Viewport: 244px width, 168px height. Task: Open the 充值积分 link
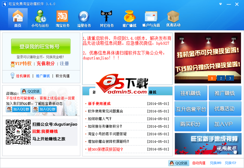(45, 63)
